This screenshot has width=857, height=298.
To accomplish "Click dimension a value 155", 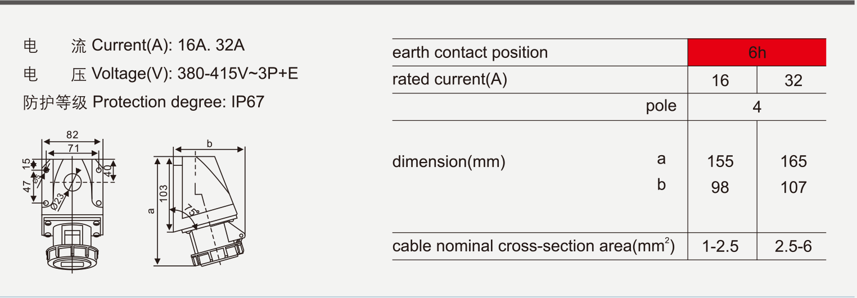I will pos(720,162).
